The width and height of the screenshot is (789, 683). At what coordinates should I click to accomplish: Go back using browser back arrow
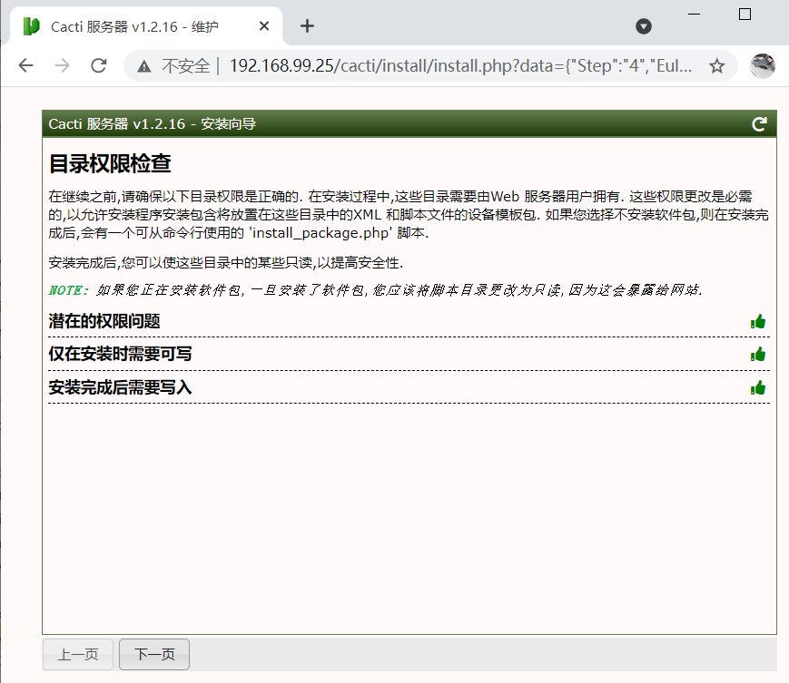point(25,65)
